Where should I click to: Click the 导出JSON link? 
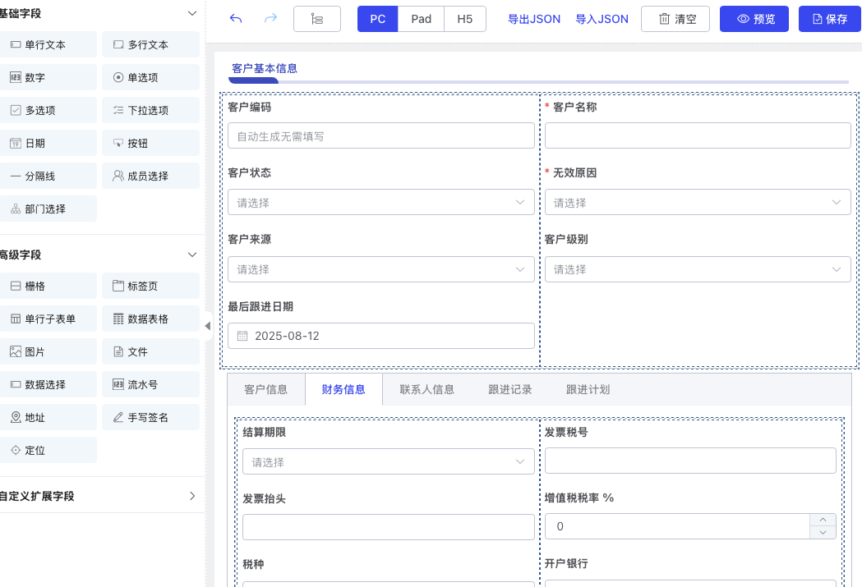point(534,19)
